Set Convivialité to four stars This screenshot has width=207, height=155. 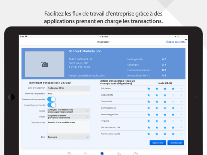coord(173,101)
